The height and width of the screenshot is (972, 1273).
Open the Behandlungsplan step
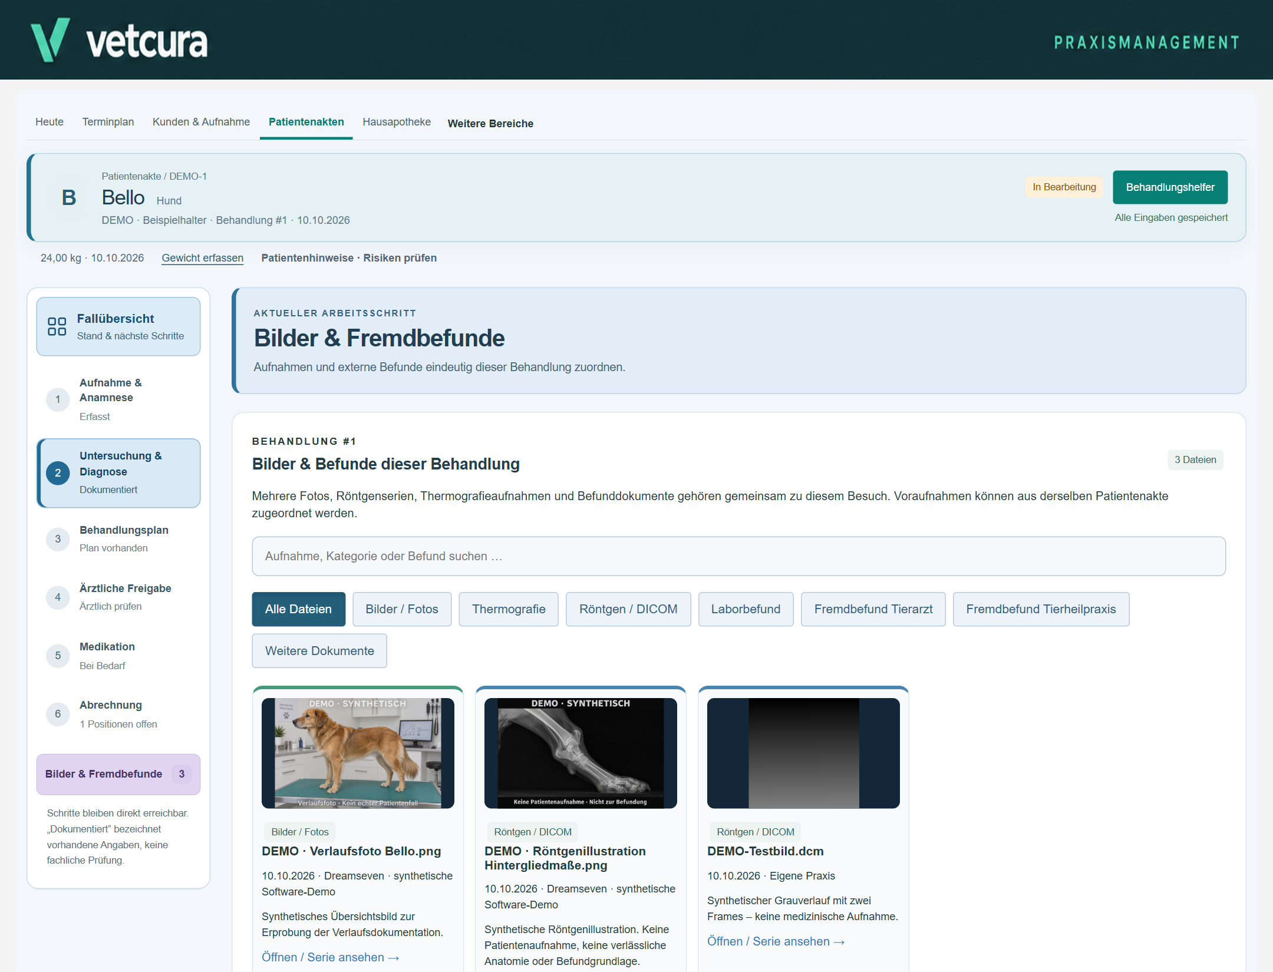click(118, 538)
